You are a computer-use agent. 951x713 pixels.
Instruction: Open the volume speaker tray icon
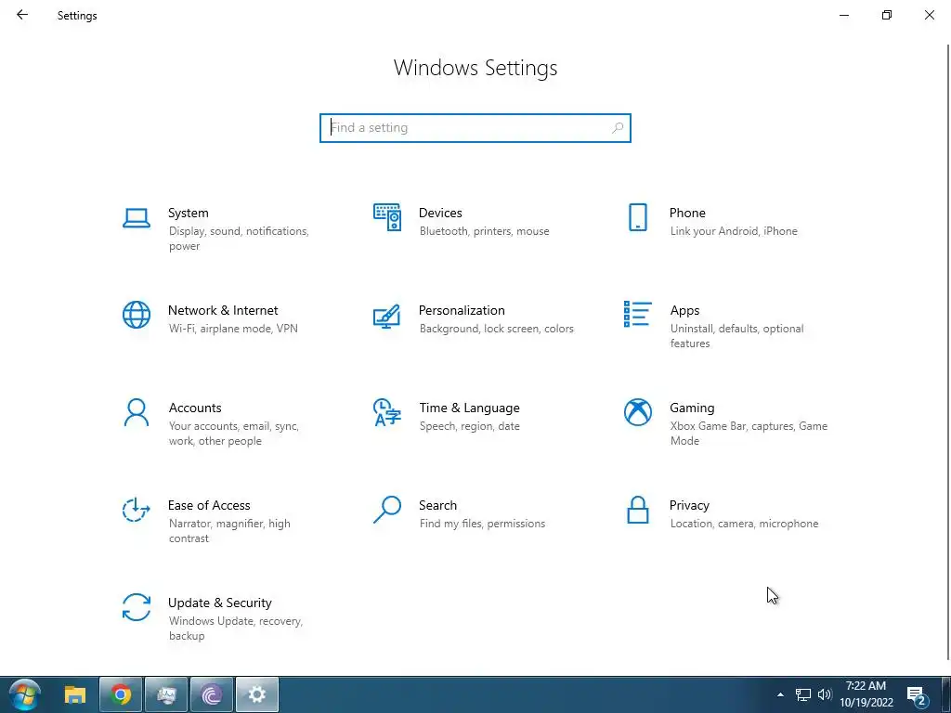tap(825, 694)
